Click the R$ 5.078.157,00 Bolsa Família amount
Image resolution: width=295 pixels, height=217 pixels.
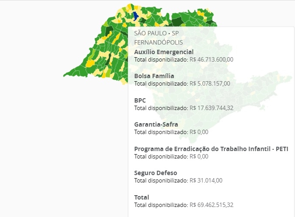point(210,83)
